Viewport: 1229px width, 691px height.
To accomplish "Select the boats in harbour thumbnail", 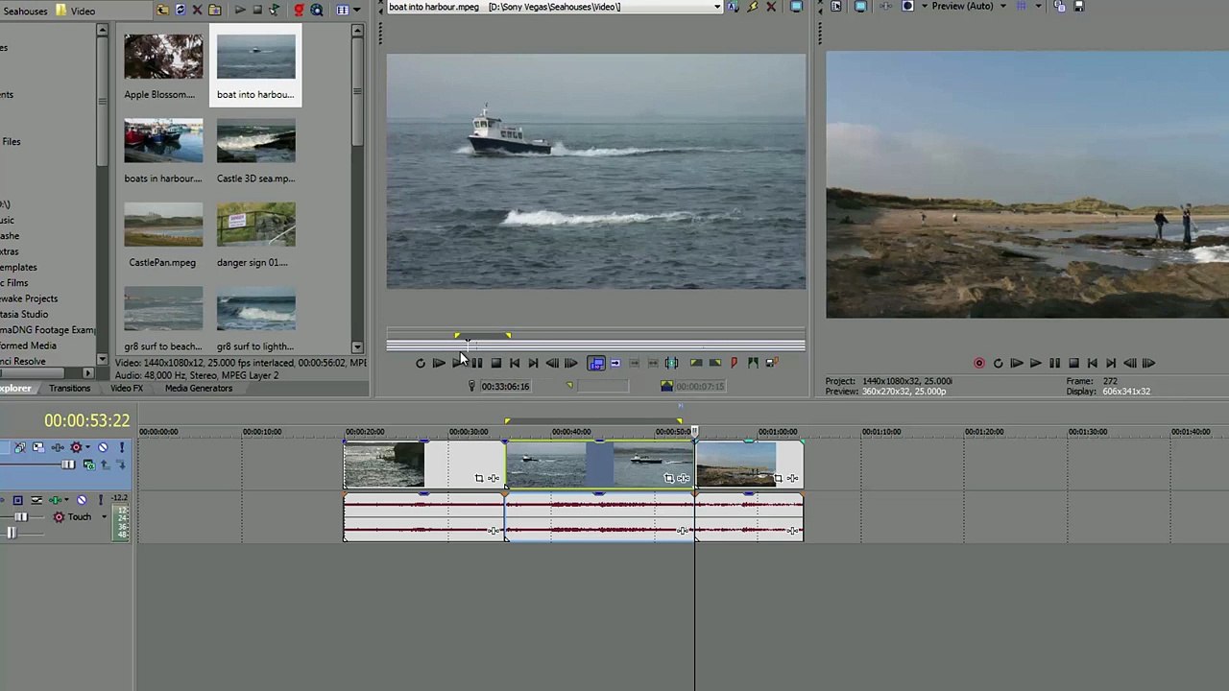I will (163, 141).
